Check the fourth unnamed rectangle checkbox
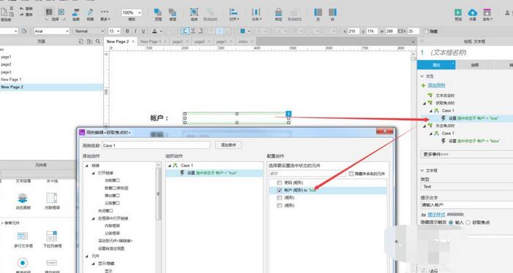Viewport: 513px width, 273px height. [x=280, y=206]
